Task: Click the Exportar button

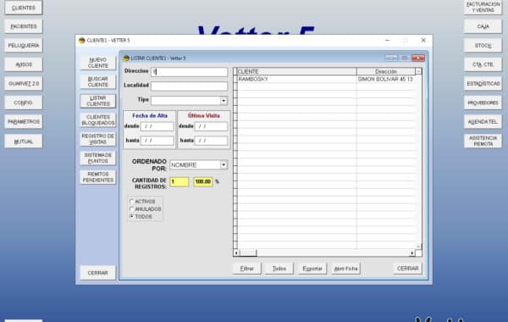Action: coord(312,269)
